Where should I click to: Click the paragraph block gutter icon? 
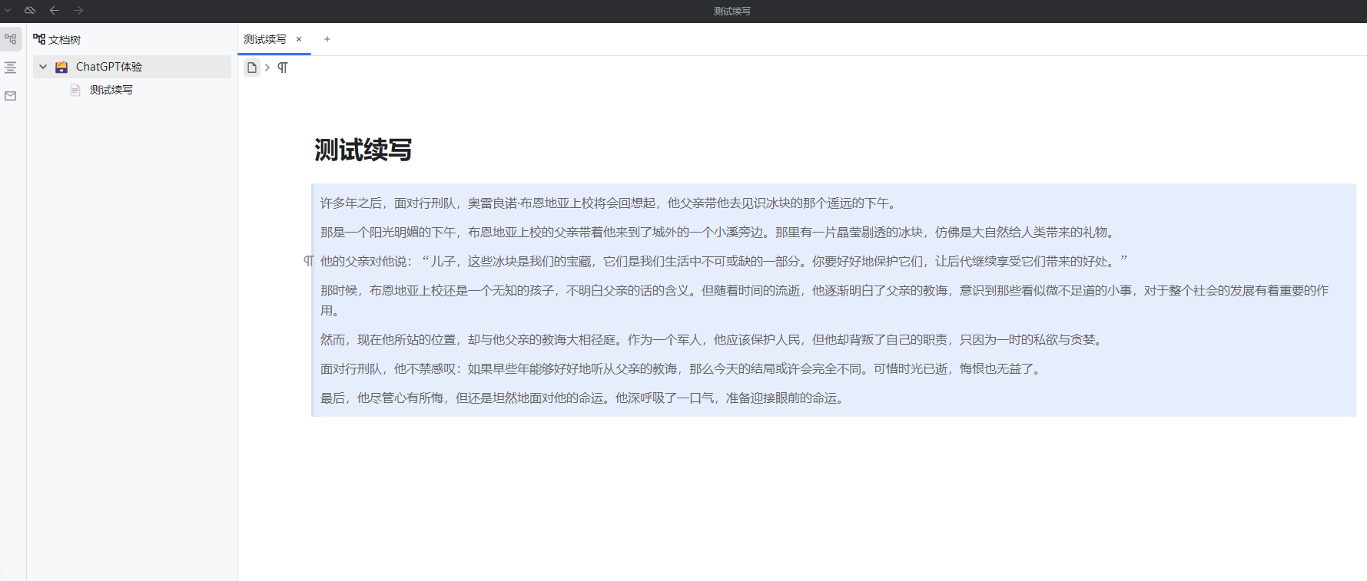[308, 261]
